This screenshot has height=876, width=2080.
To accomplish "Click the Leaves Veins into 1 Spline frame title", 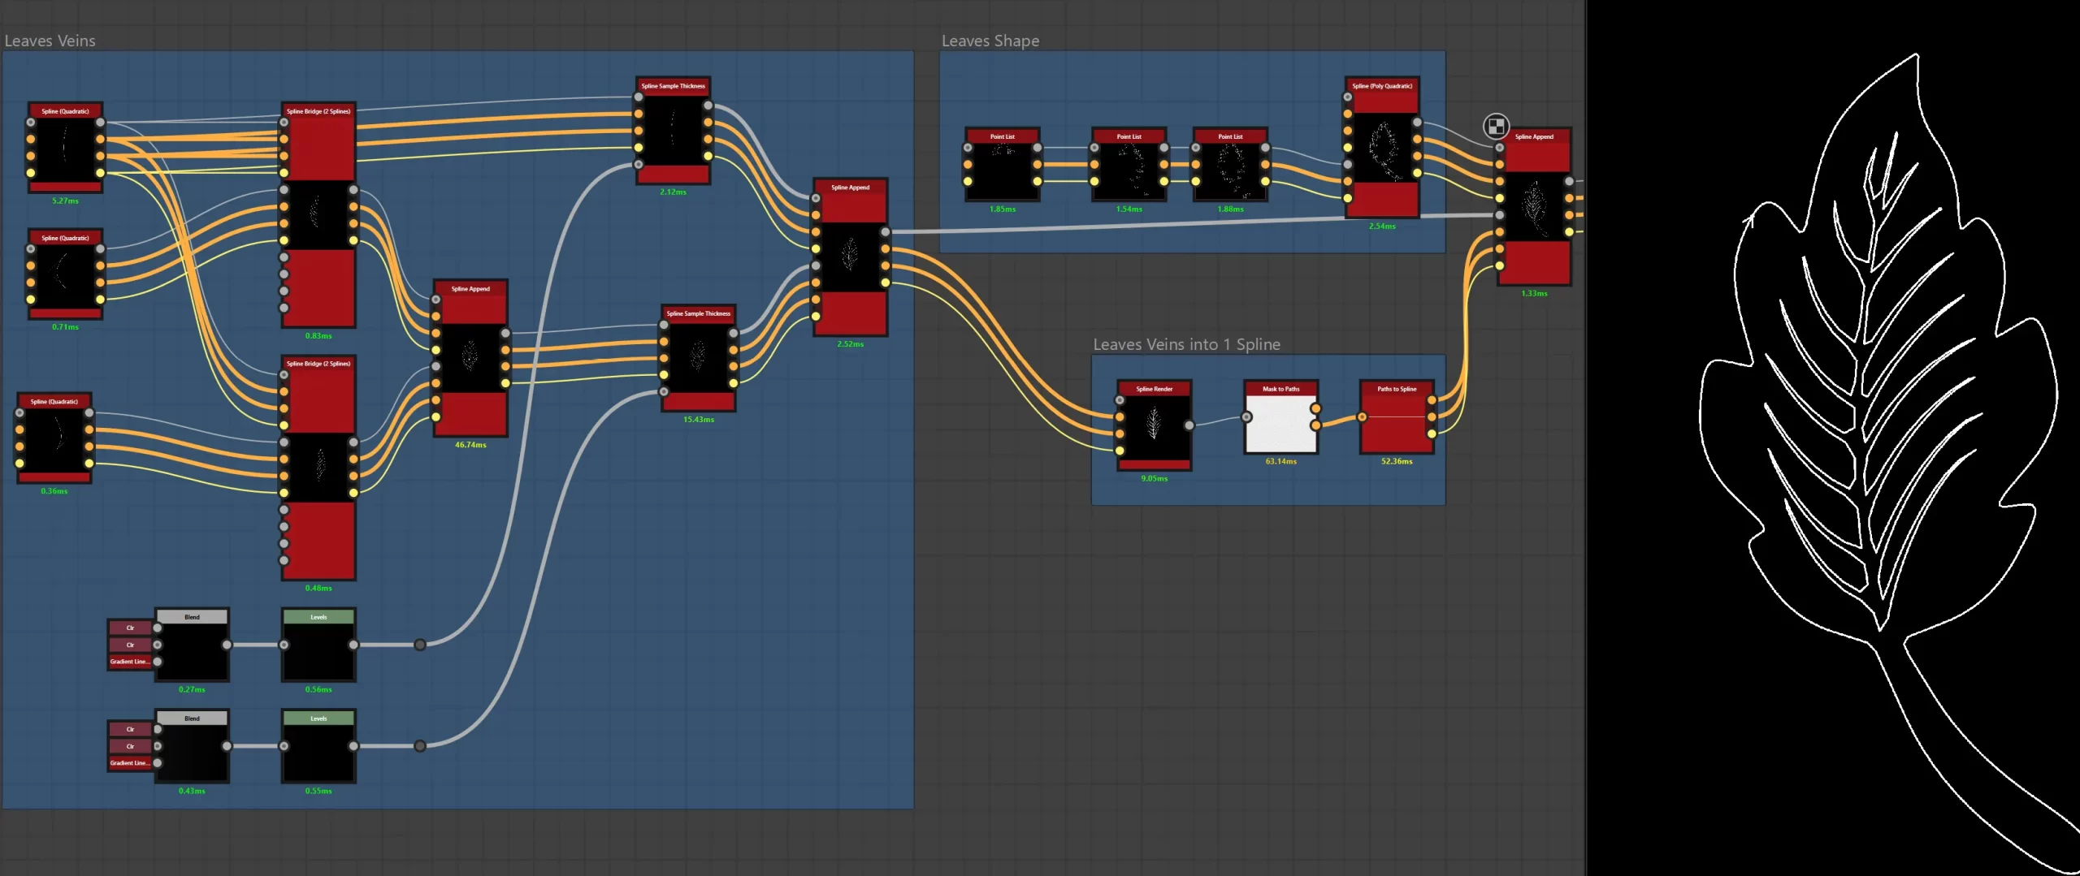I will point(1186,344).
